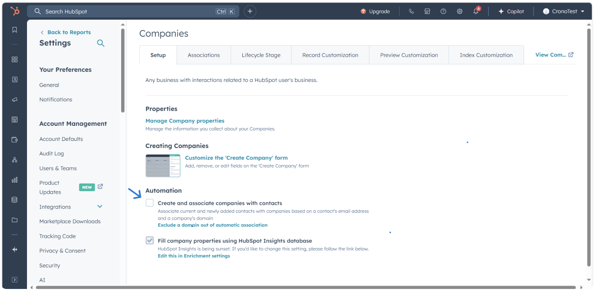Switch to the Associations tab

(204, 55)
